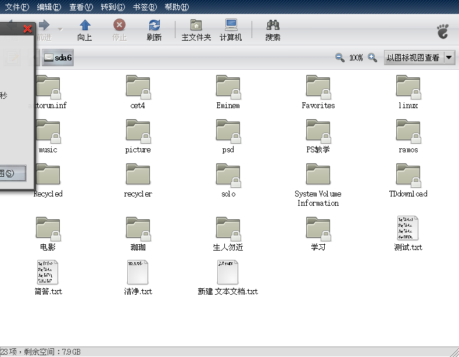Select the 珈珈 folder
This screenshot has width=459, height=357.
138,234
